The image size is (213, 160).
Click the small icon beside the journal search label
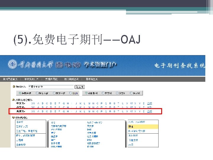click(14, 87)
